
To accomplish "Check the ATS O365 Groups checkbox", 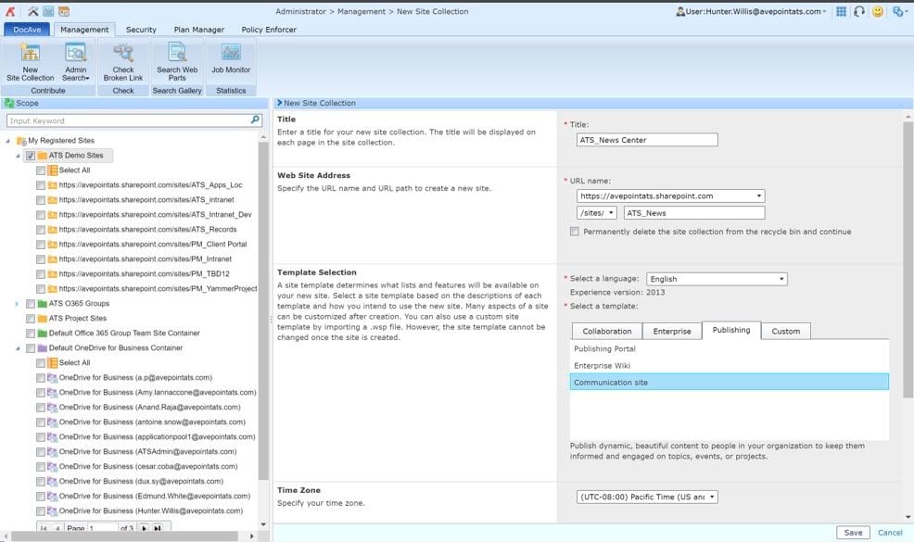I will (x=31, y=304).
